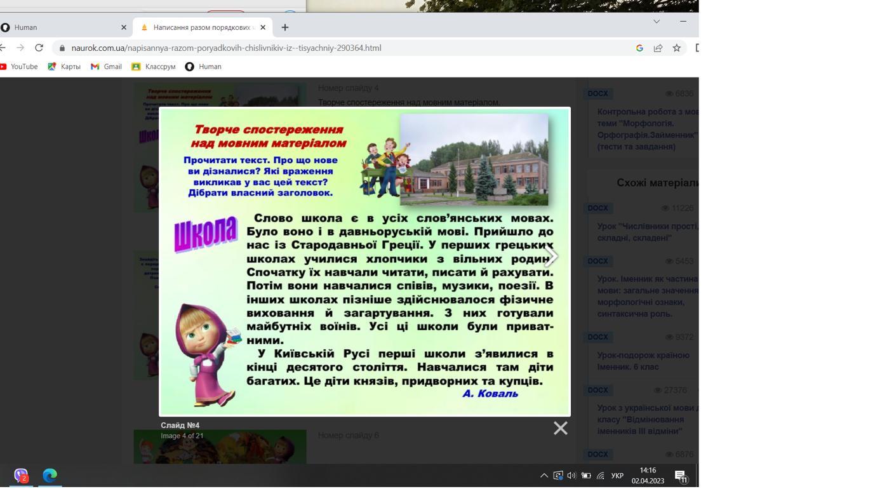894x503 pixels.
Task: Open Microsoft Edge from taskbar
Action: pyautogui.click(x=50, y=475)
